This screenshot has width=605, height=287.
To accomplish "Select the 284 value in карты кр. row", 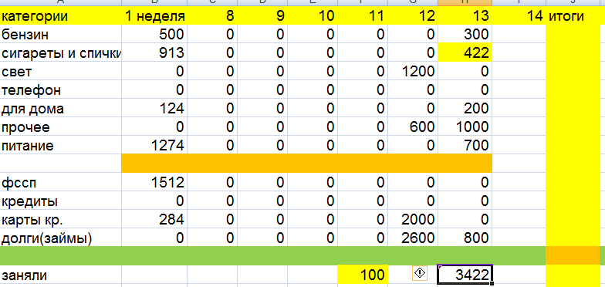I will coord(154,219).
